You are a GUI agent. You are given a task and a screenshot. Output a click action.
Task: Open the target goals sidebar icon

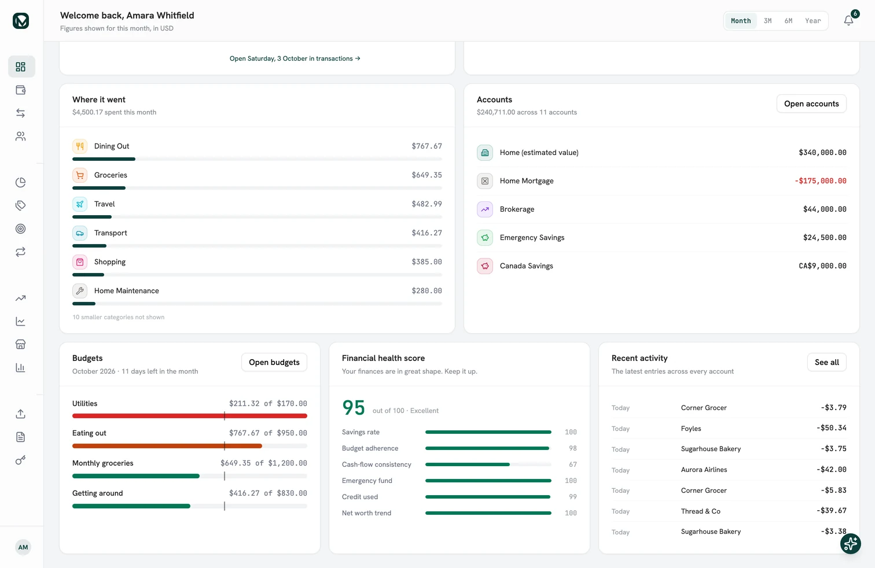pos(21,228)
